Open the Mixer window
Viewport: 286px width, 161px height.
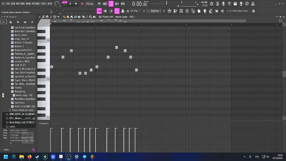(187, 11)
